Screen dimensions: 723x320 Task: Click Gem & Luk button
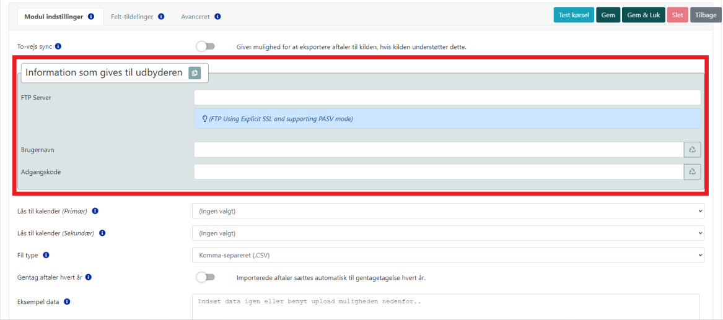point(644,15)
